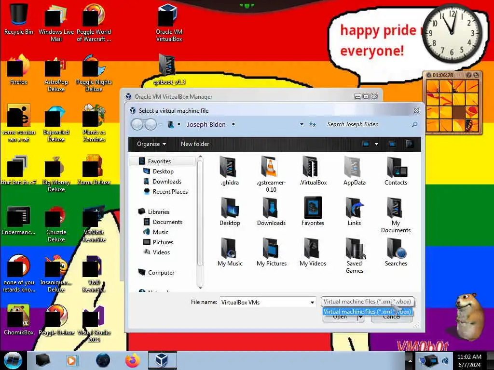Open the Links folder
Screen dimensions: 494x370
coord(354,211)
